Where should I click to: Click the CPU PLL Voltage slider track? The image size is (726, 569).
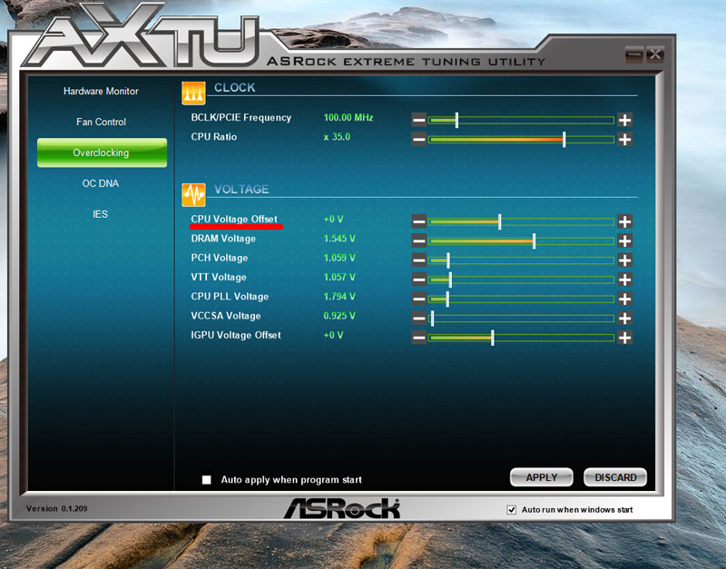[x=521, y=299]
